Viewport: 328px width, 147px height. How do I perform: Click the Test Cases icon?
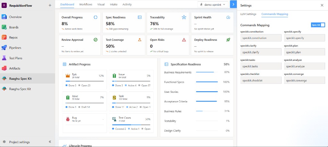coord(114,119)
